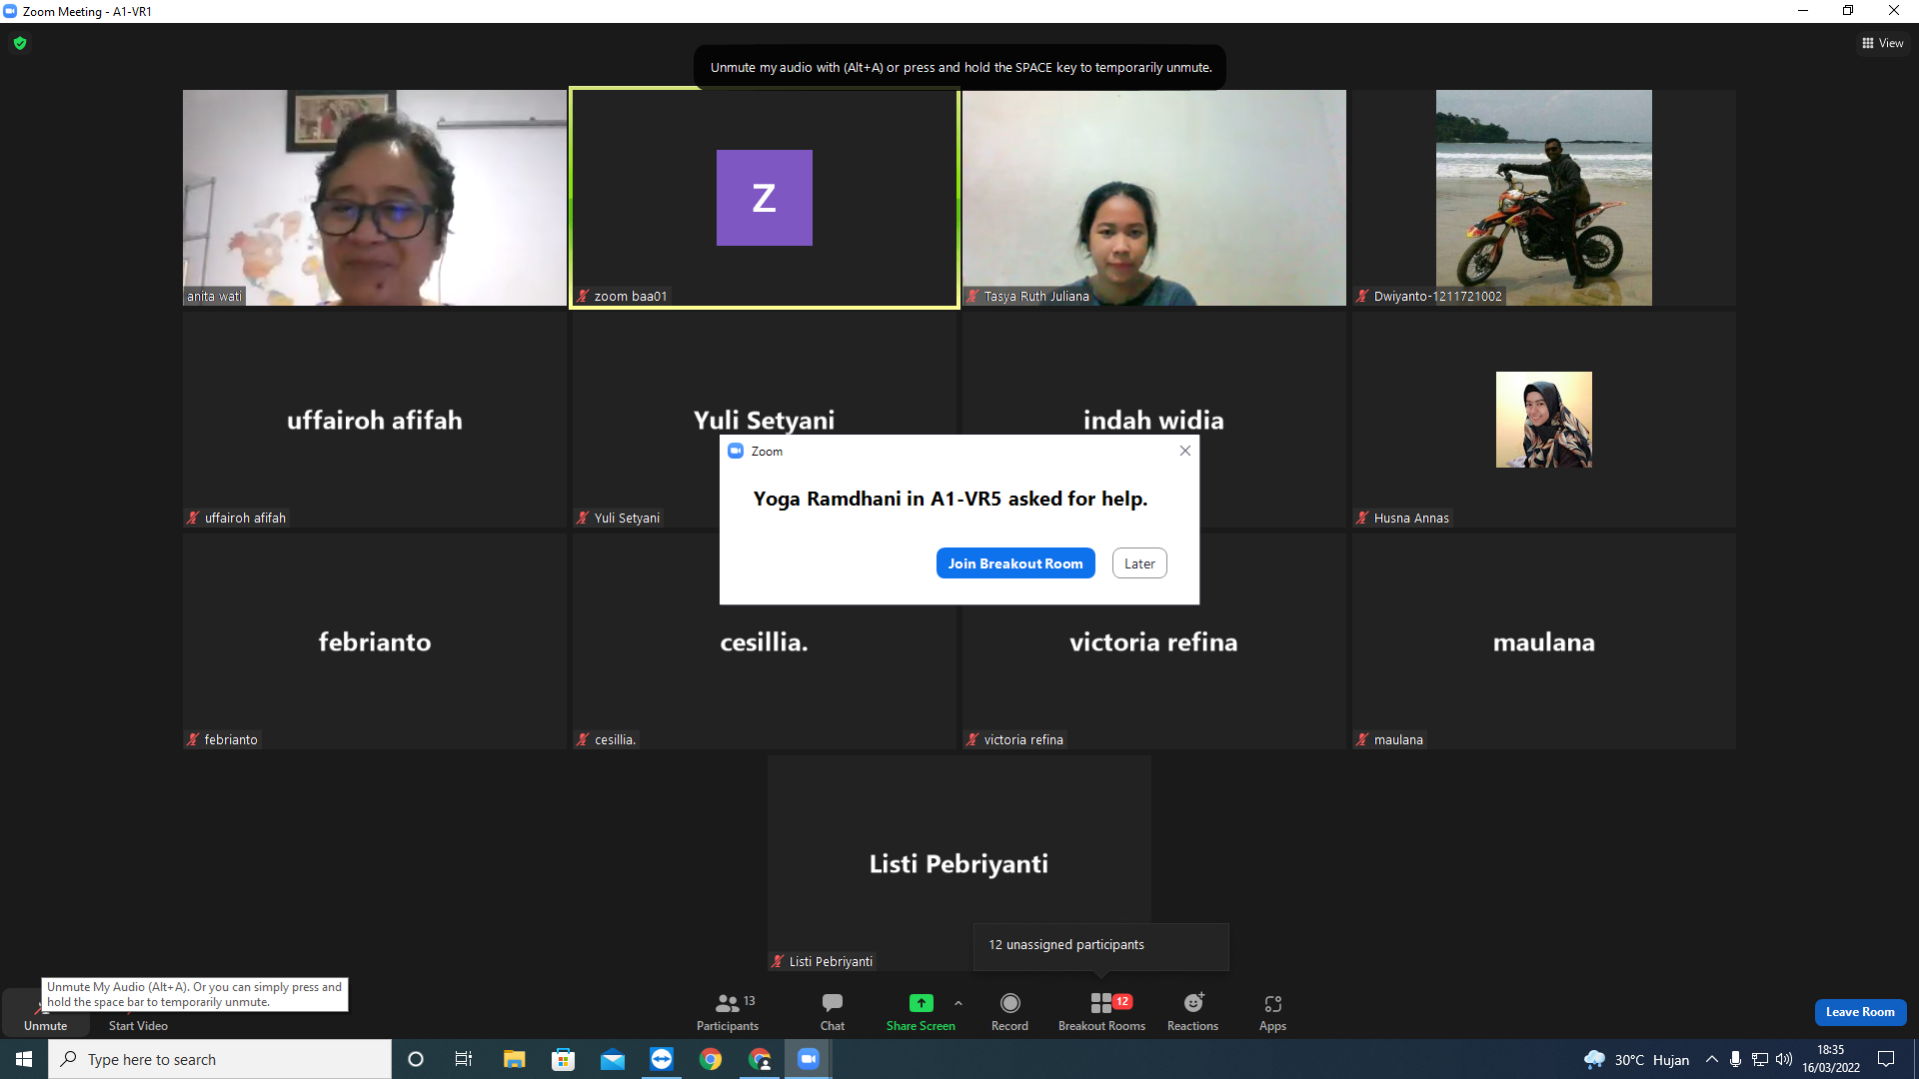Screen dimensions: 1919x1079
Task: Open network settings from the tray
Action: (1760, 1059)
